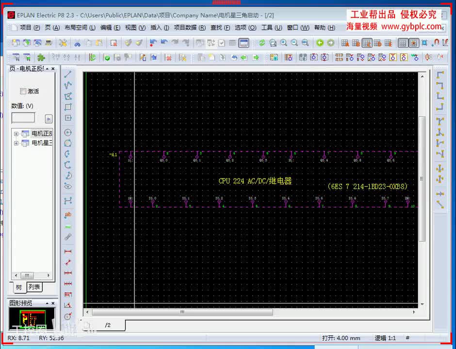Screen dimensions: 456x349
Task: Open the 插入 (I) menu
Action: coord(160,28)
